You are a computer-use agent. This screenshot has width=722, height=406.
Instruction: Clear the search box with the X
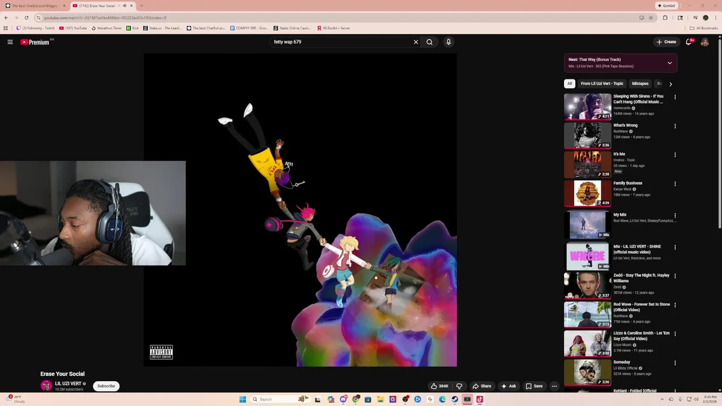tap(416, 42)
